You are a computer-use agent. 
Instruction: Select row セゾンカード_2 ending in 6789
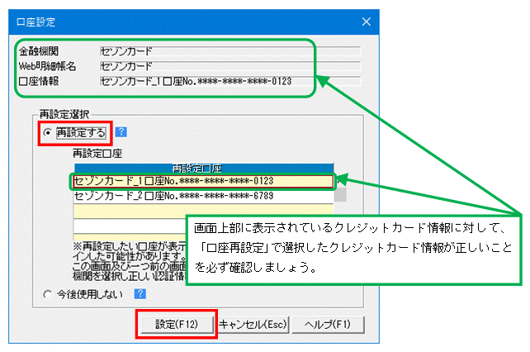click(x=203, y=196)
